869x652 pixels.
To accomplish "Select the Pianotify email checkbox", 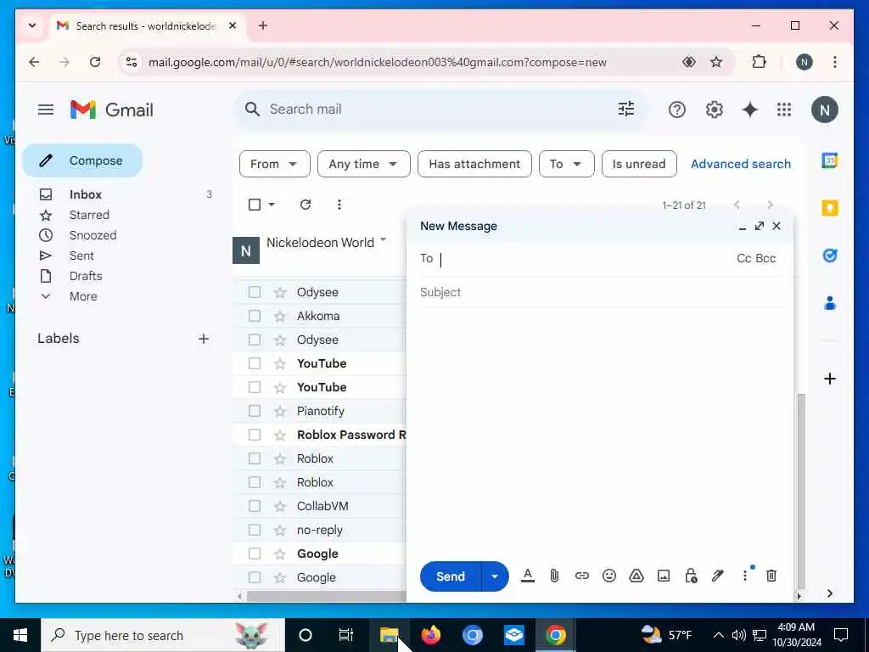I will tap(255, 411).
